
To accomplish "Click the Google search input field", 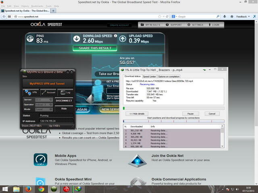I will click(x=197, y=16).
